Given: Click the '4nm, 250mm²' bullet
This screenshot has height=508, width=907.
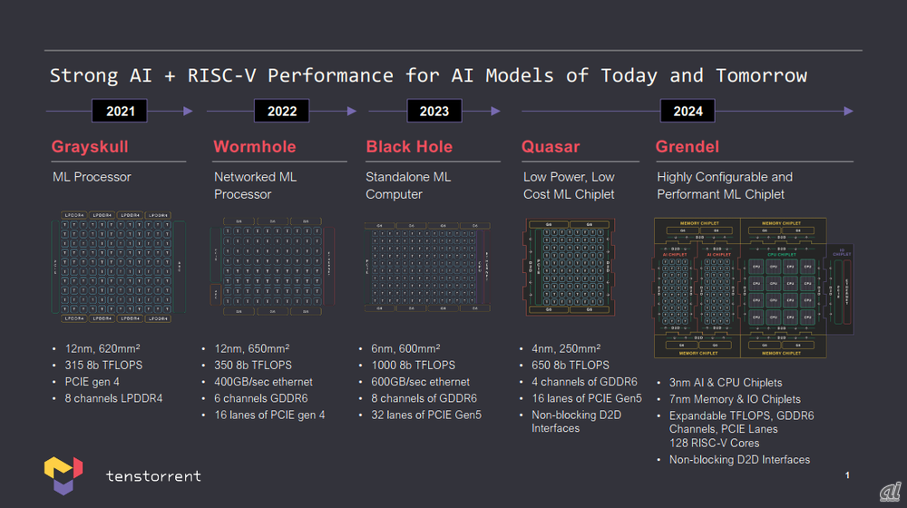Looking at the screenshot, I should pyautogui.click(x=566, y=348).
